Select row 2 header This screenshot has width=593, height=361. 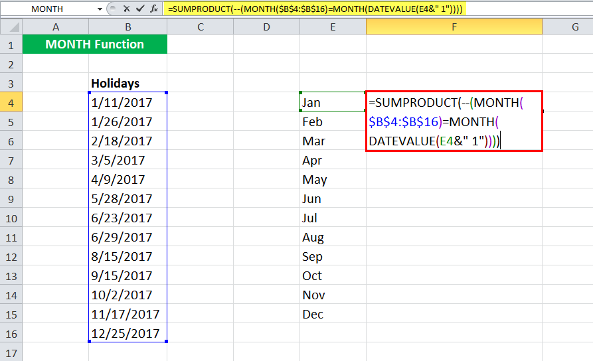(11, 64)
